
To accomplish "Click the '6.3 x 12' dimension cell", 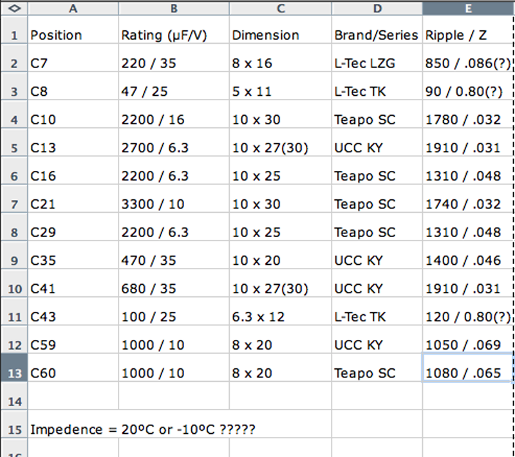I will coord(280,317).
